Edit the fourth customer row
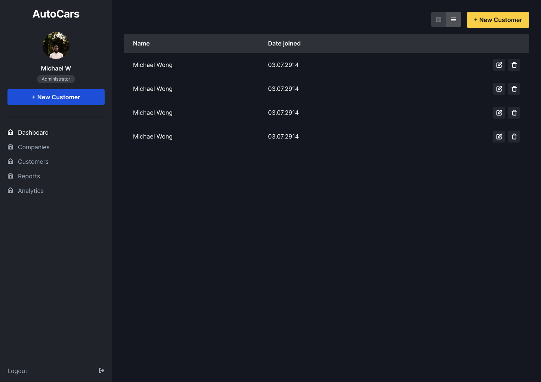The image size is (541, 382). pyautogui.click(x=499, y=137)
